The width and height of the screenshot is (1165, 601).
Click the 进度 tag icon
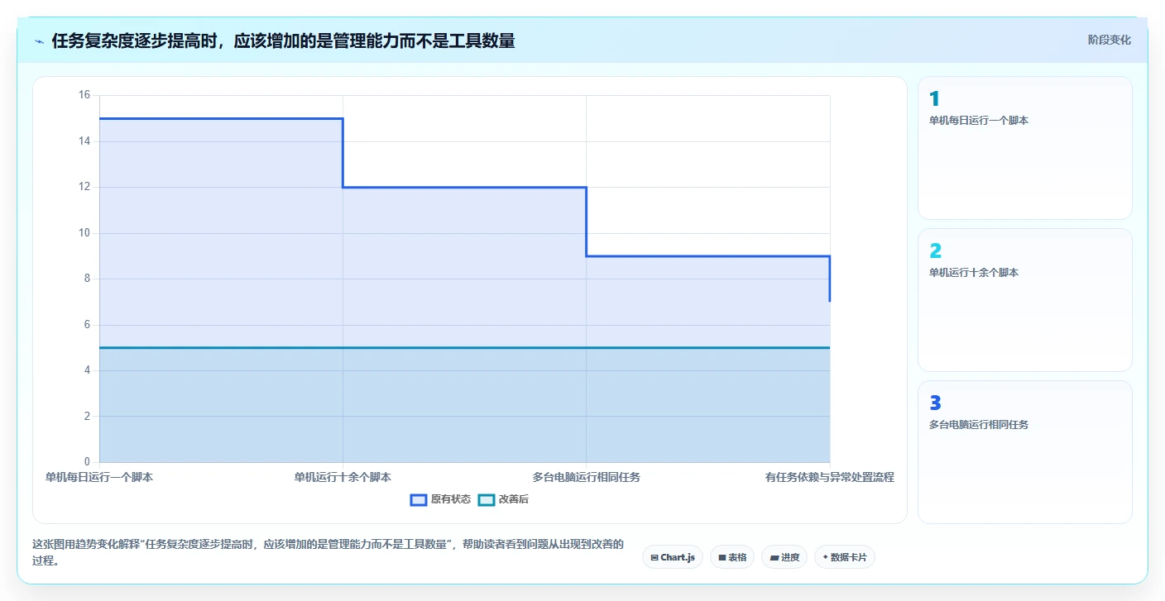pos(774,557)
